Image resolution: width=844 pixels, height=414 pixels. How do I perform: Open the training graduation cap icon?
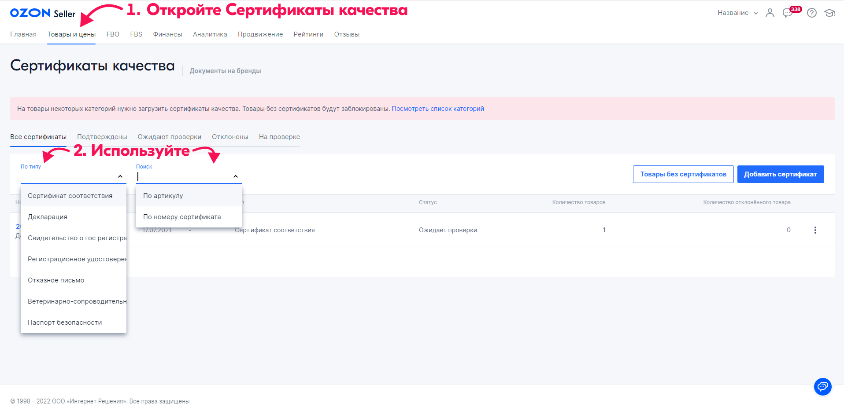tap(829, 13)
